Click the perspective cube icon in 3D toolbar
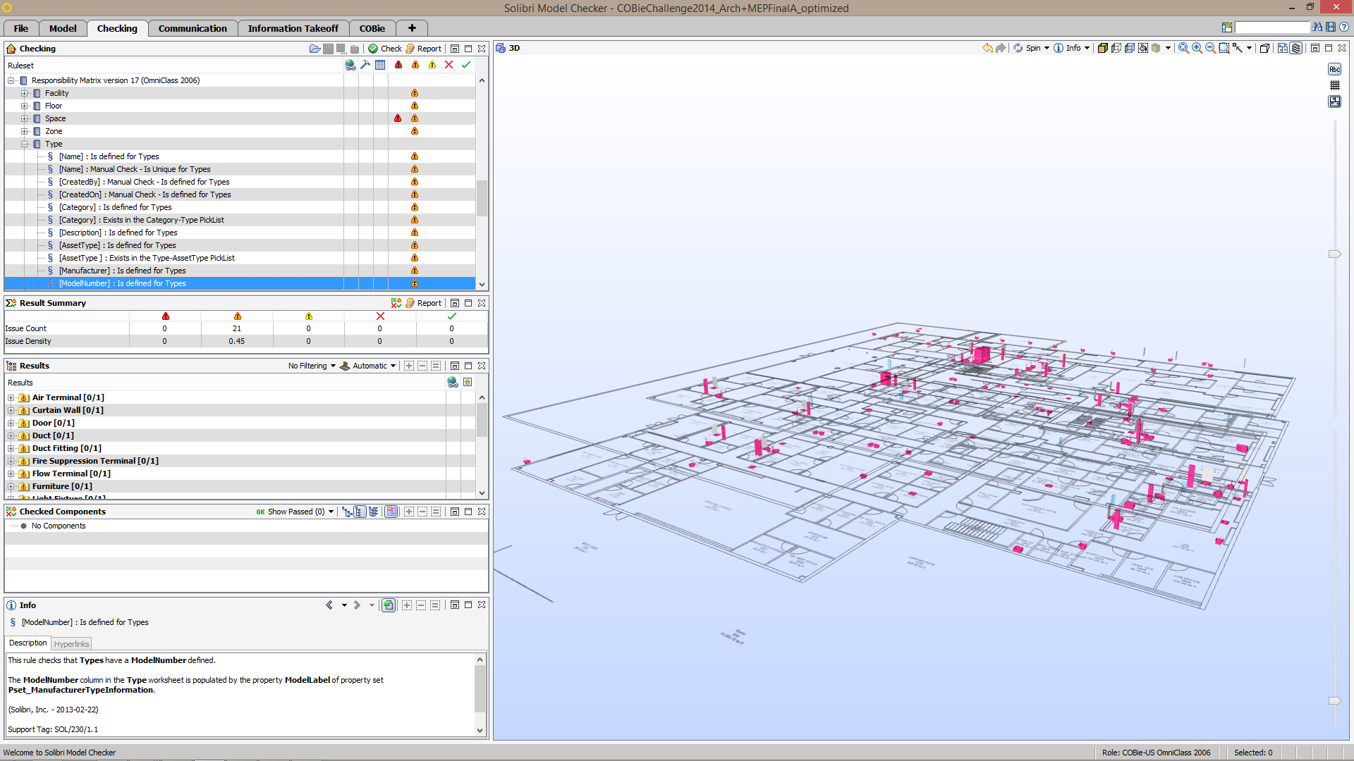The height and width of the screenshot is (761, 1354). click(1264, 48)
